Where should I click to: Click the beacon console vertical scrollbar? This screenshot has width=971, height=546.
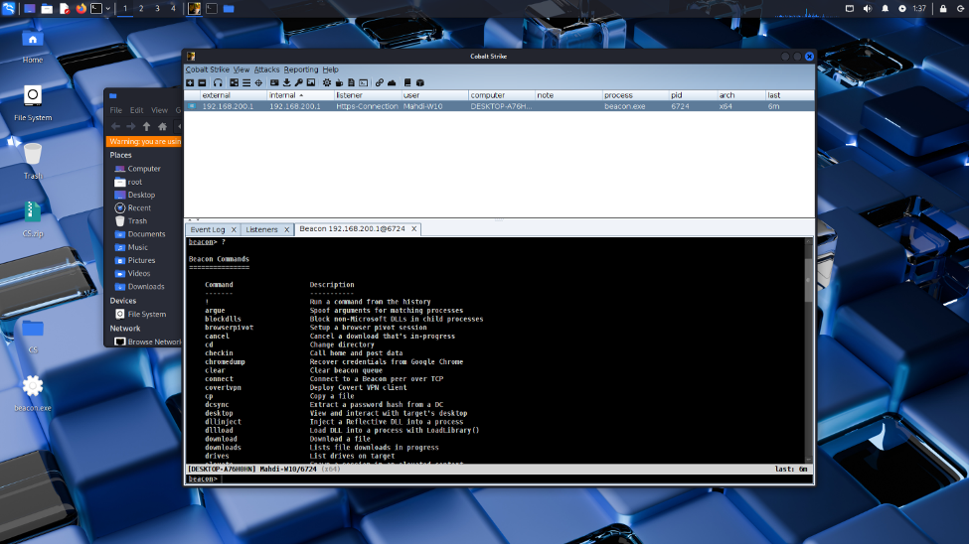click(x=808, y=349)
